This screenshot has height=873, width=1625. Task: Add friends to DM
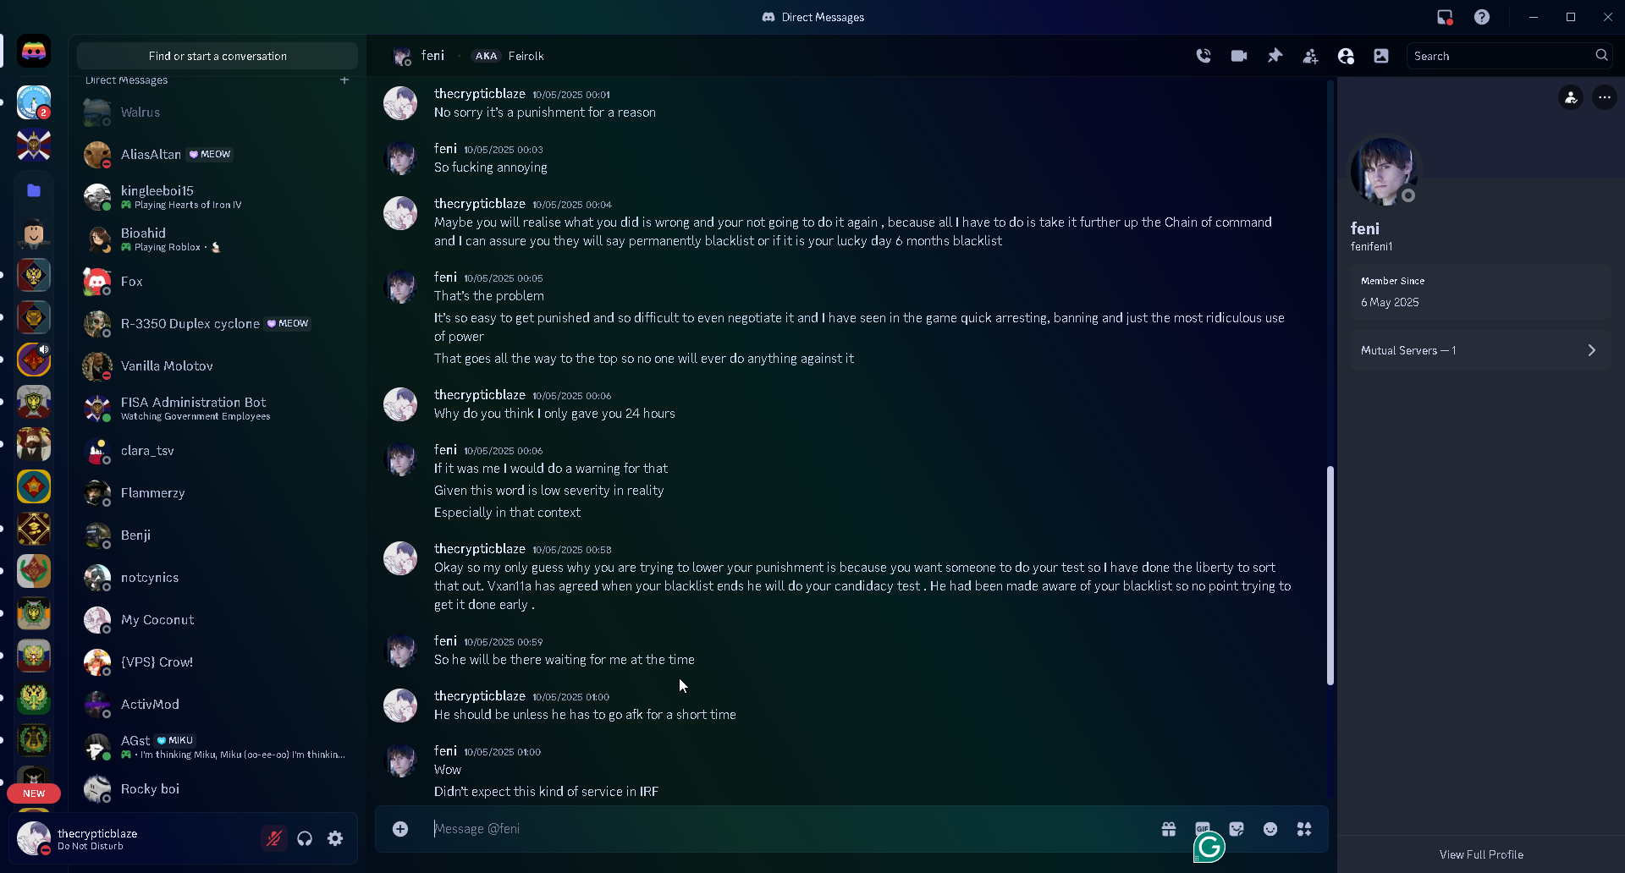tap(1310, 56)
